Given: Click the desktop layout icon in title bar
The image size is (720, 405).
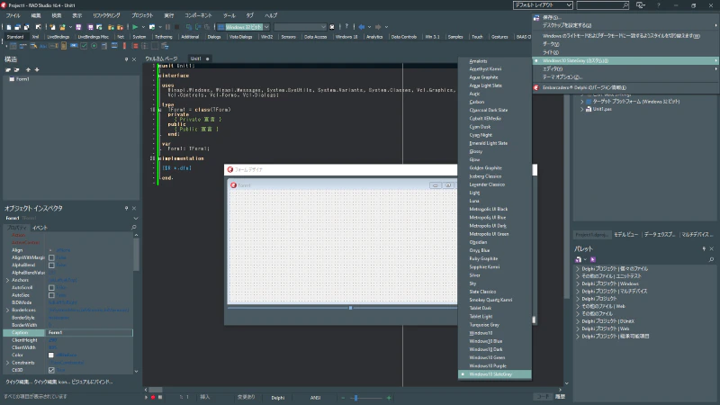Looking at the screenshot, I should [x=641, y=5].
